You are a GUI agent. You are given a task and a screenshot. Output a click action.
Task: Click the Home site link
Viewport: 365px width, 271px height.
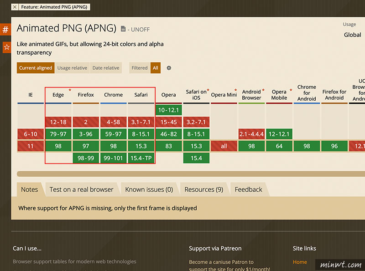click(x=300, y=262)
